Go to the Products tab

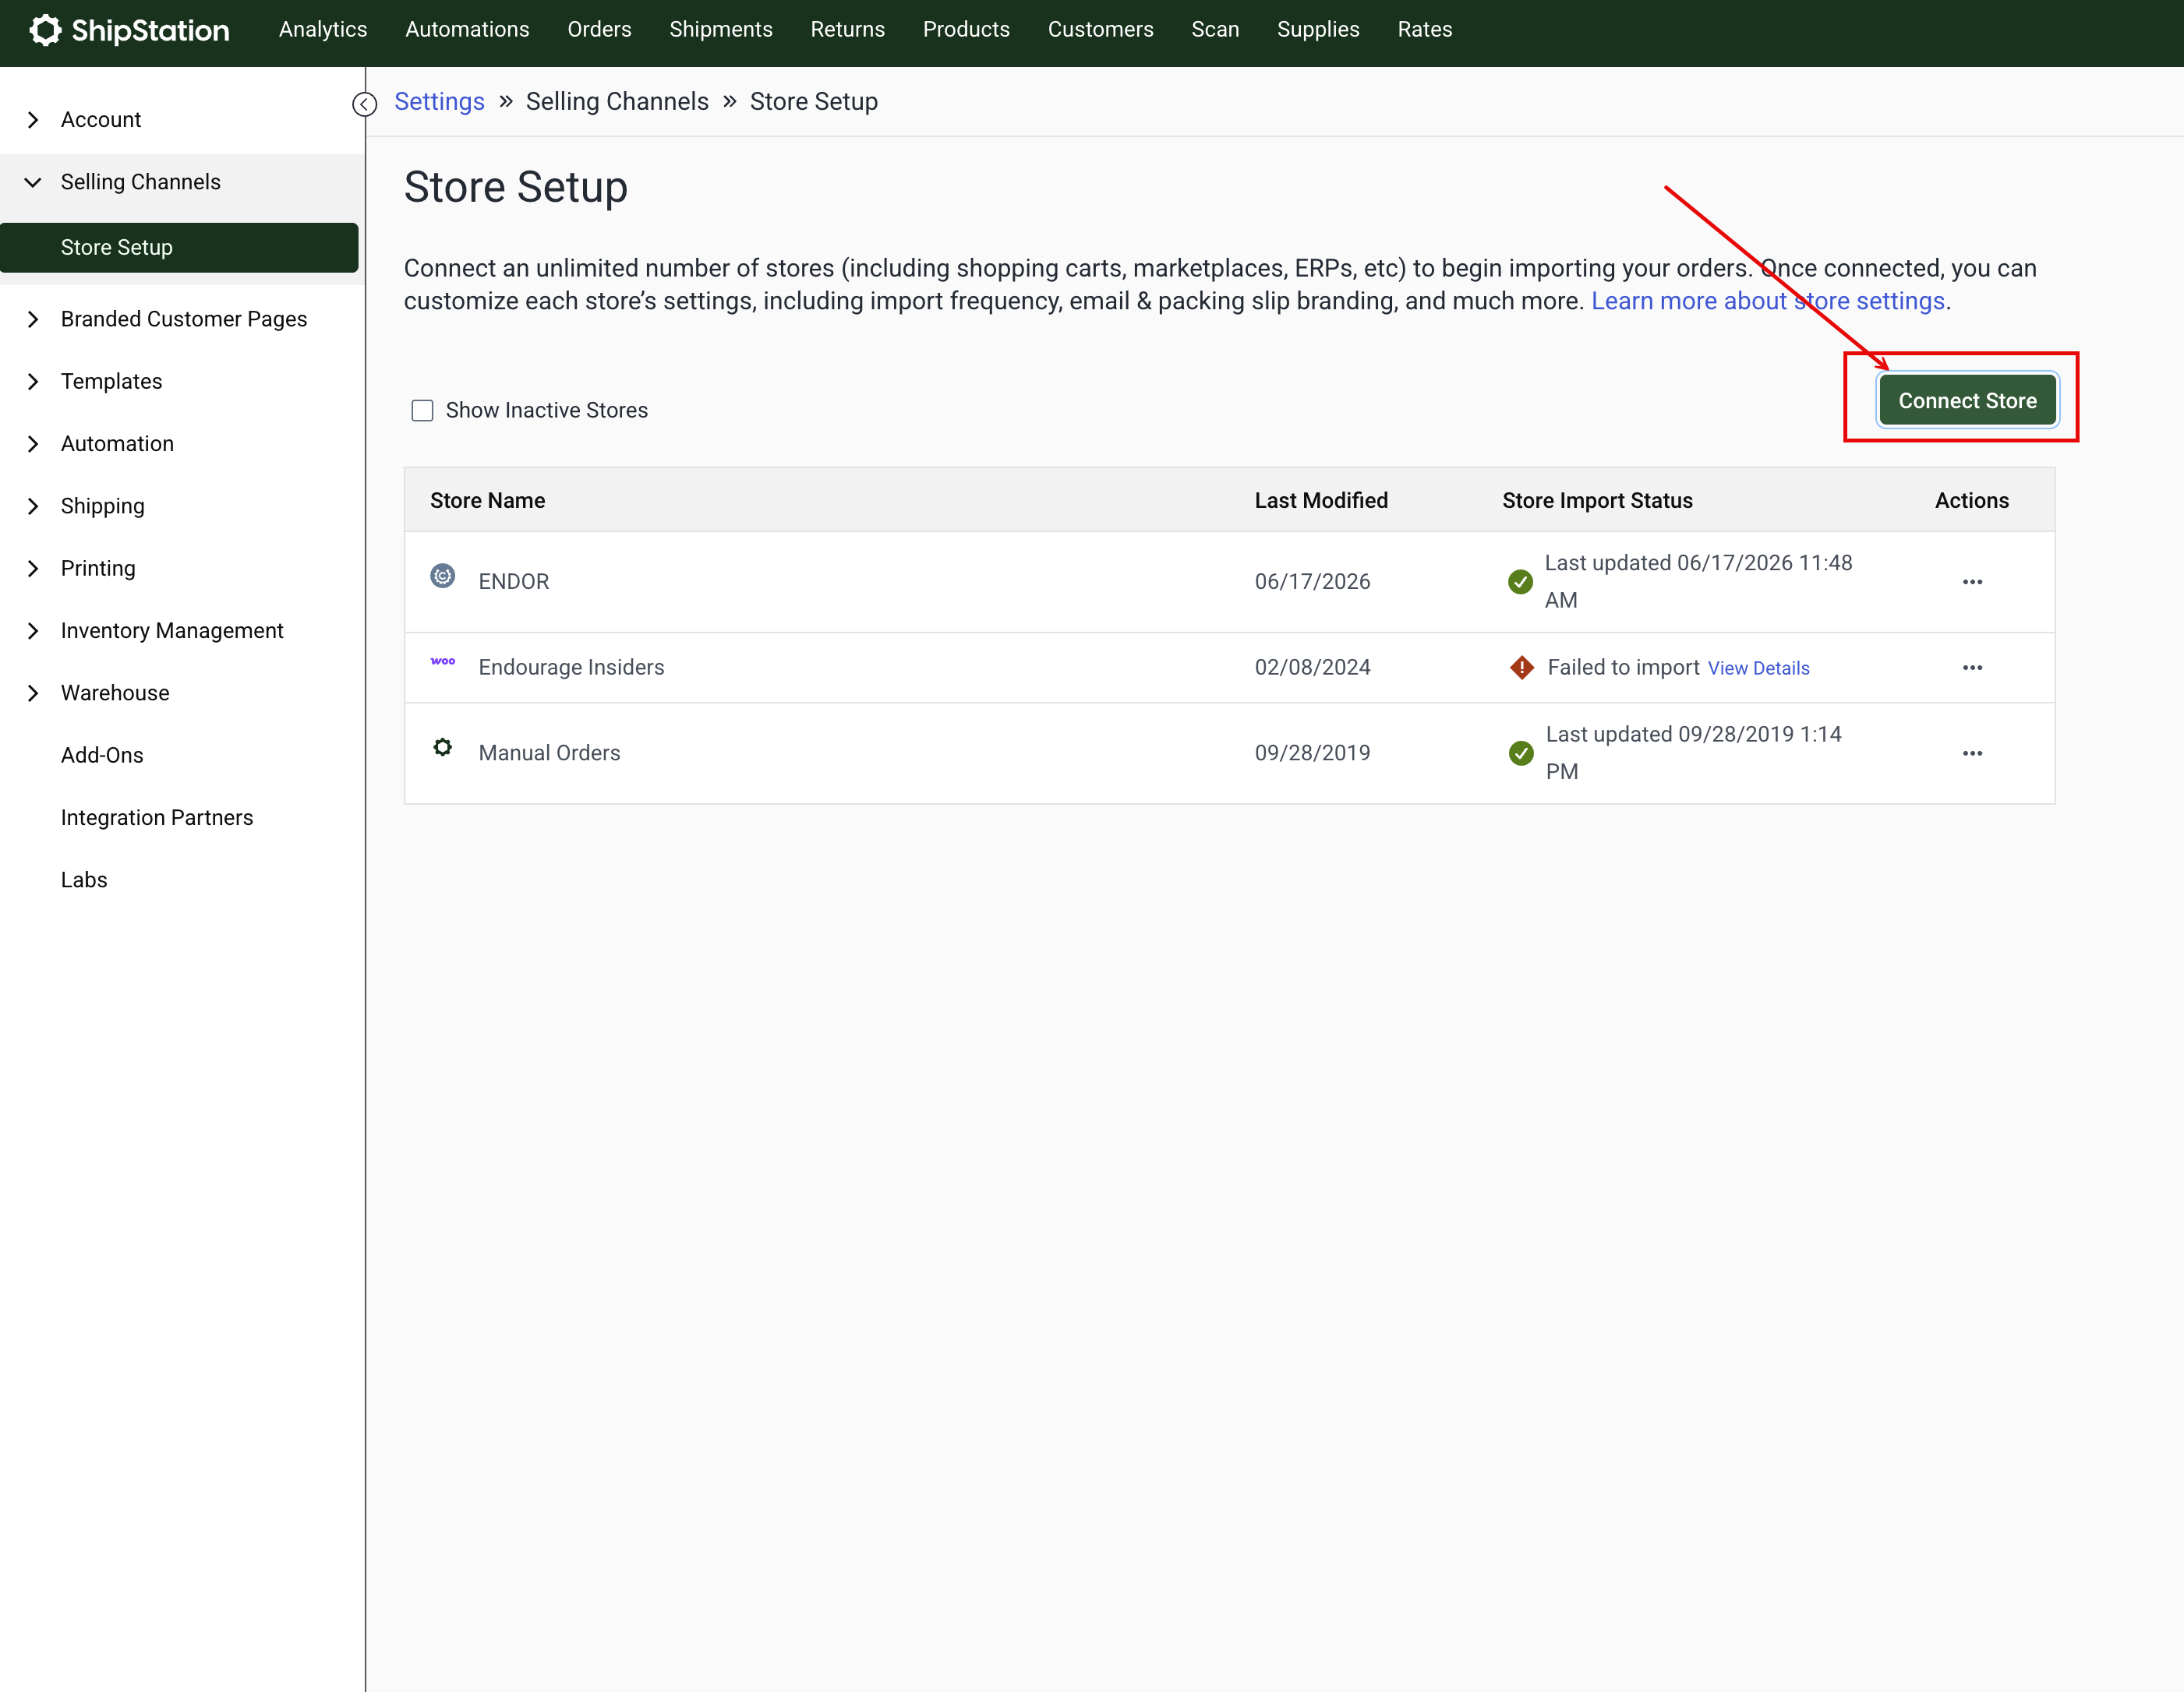coord(966,30)
